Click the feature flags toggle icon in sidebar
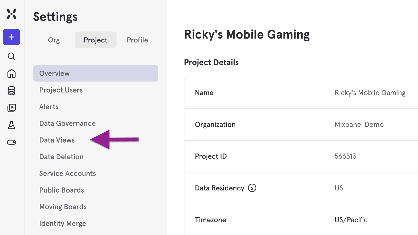 click(x=11, y=142)
